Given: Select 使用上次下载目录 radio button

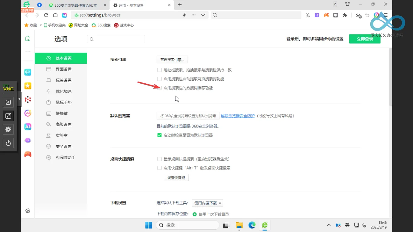Looking at the screenshot, I should pos(195,214).
